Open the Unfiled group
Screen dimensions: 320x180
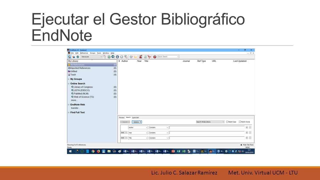(92, 71)
